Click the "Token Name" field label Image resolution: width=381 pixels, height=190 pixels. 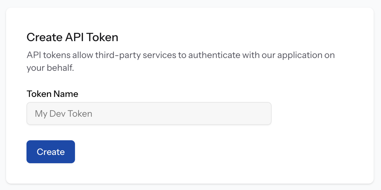click(x=52, y=94)
